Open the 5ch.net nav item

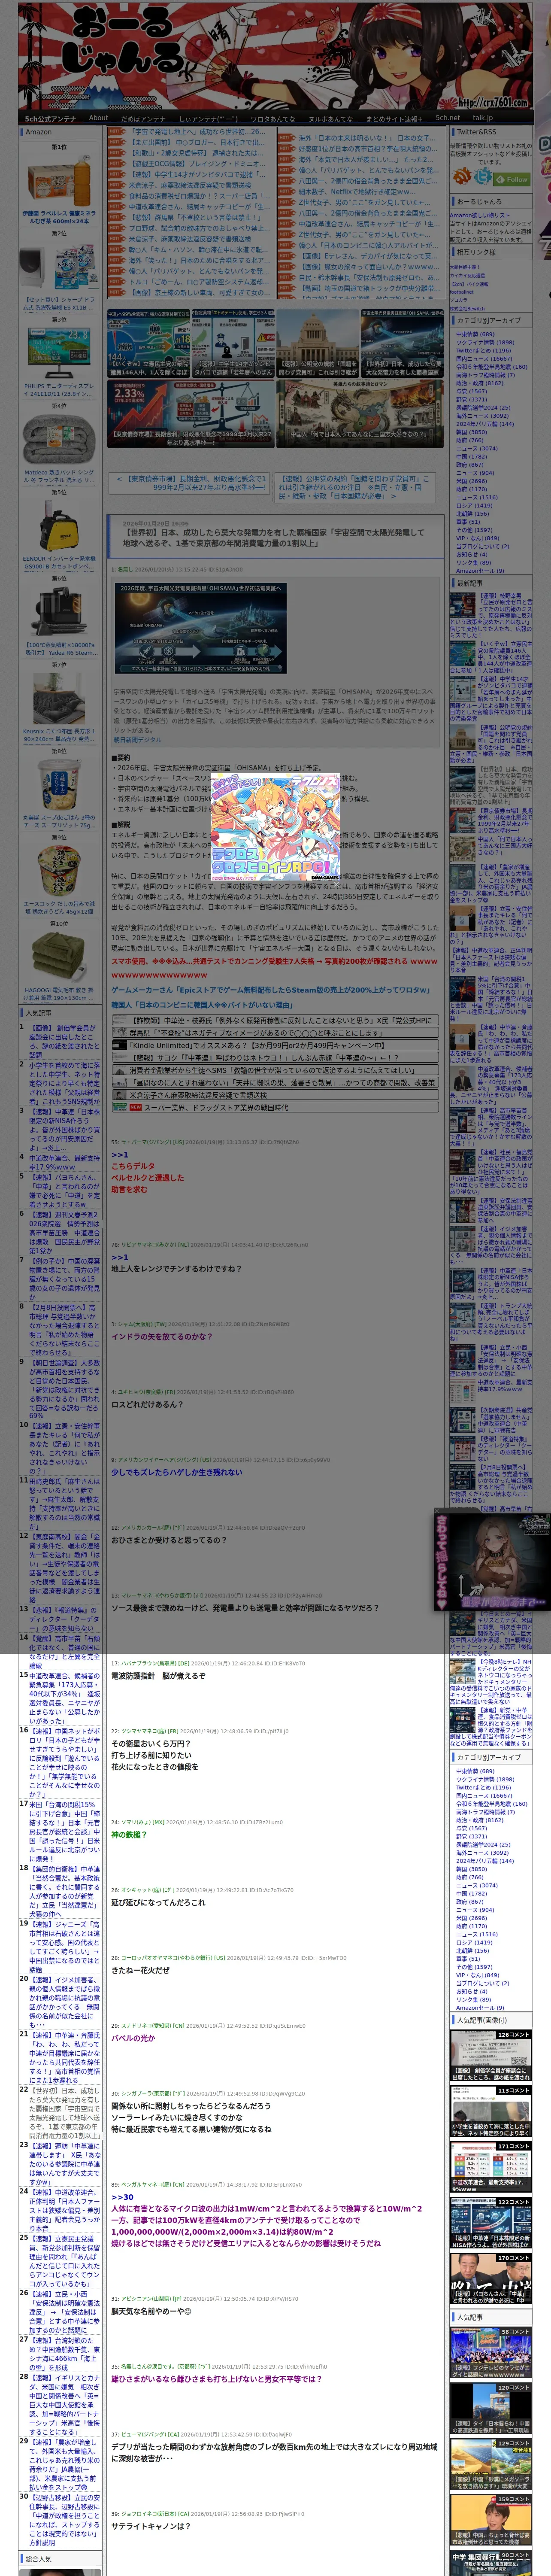coord(448,118)
